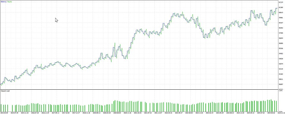The image size is (285, 114).
Task: Click the 56844 value on price axis
Action: point(281,38)
